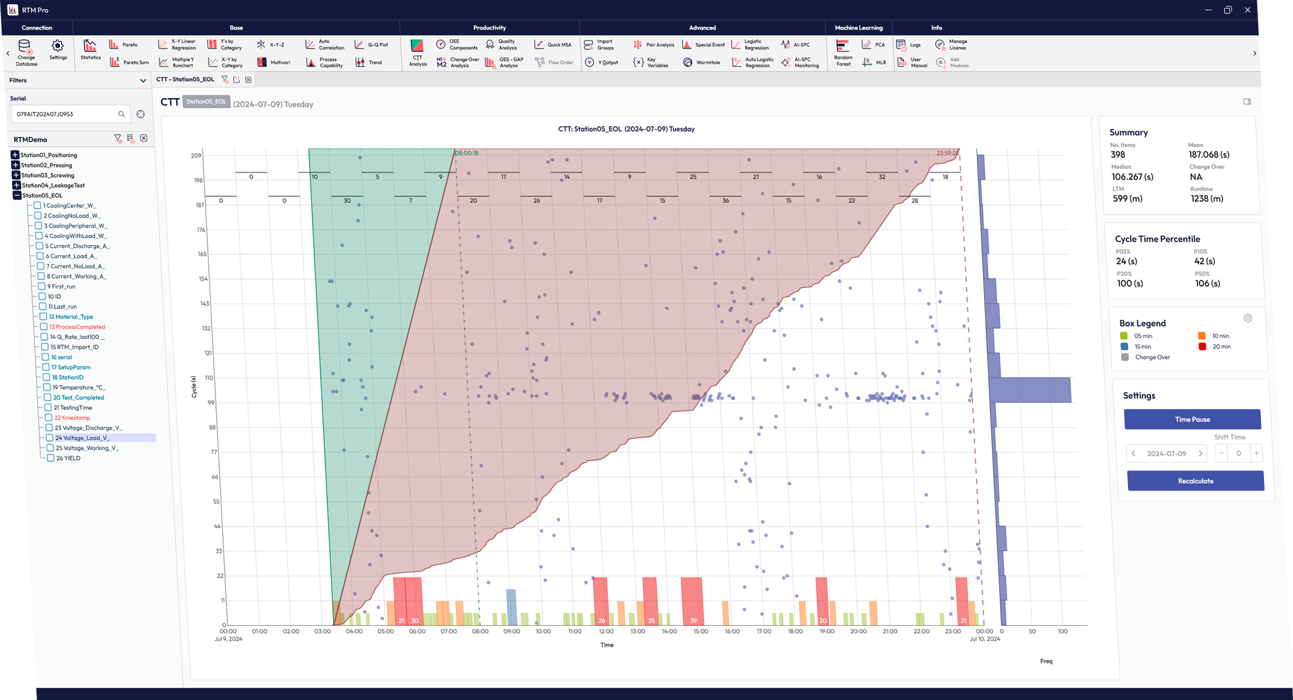The height and width of the screenshot is (700, 1293).
Task: Collapse the Filters panel chevron
Action: click(x=143, y=80)
